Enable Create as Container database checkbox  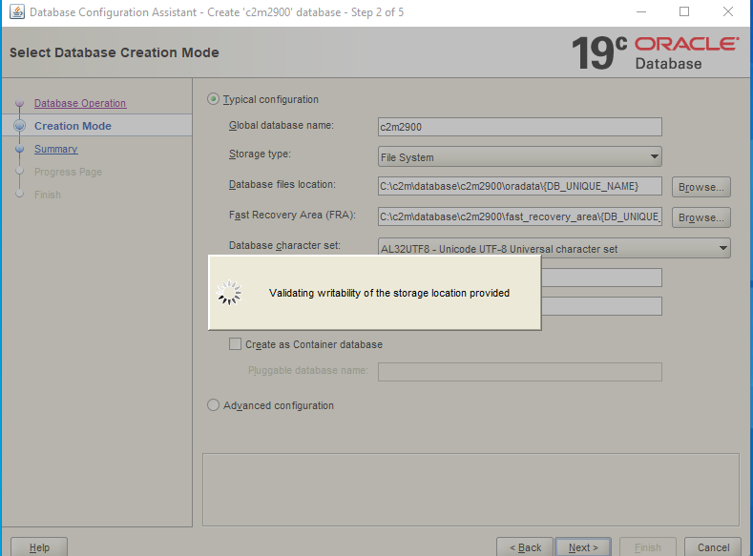pyautogui.click(x=235, y=344)
